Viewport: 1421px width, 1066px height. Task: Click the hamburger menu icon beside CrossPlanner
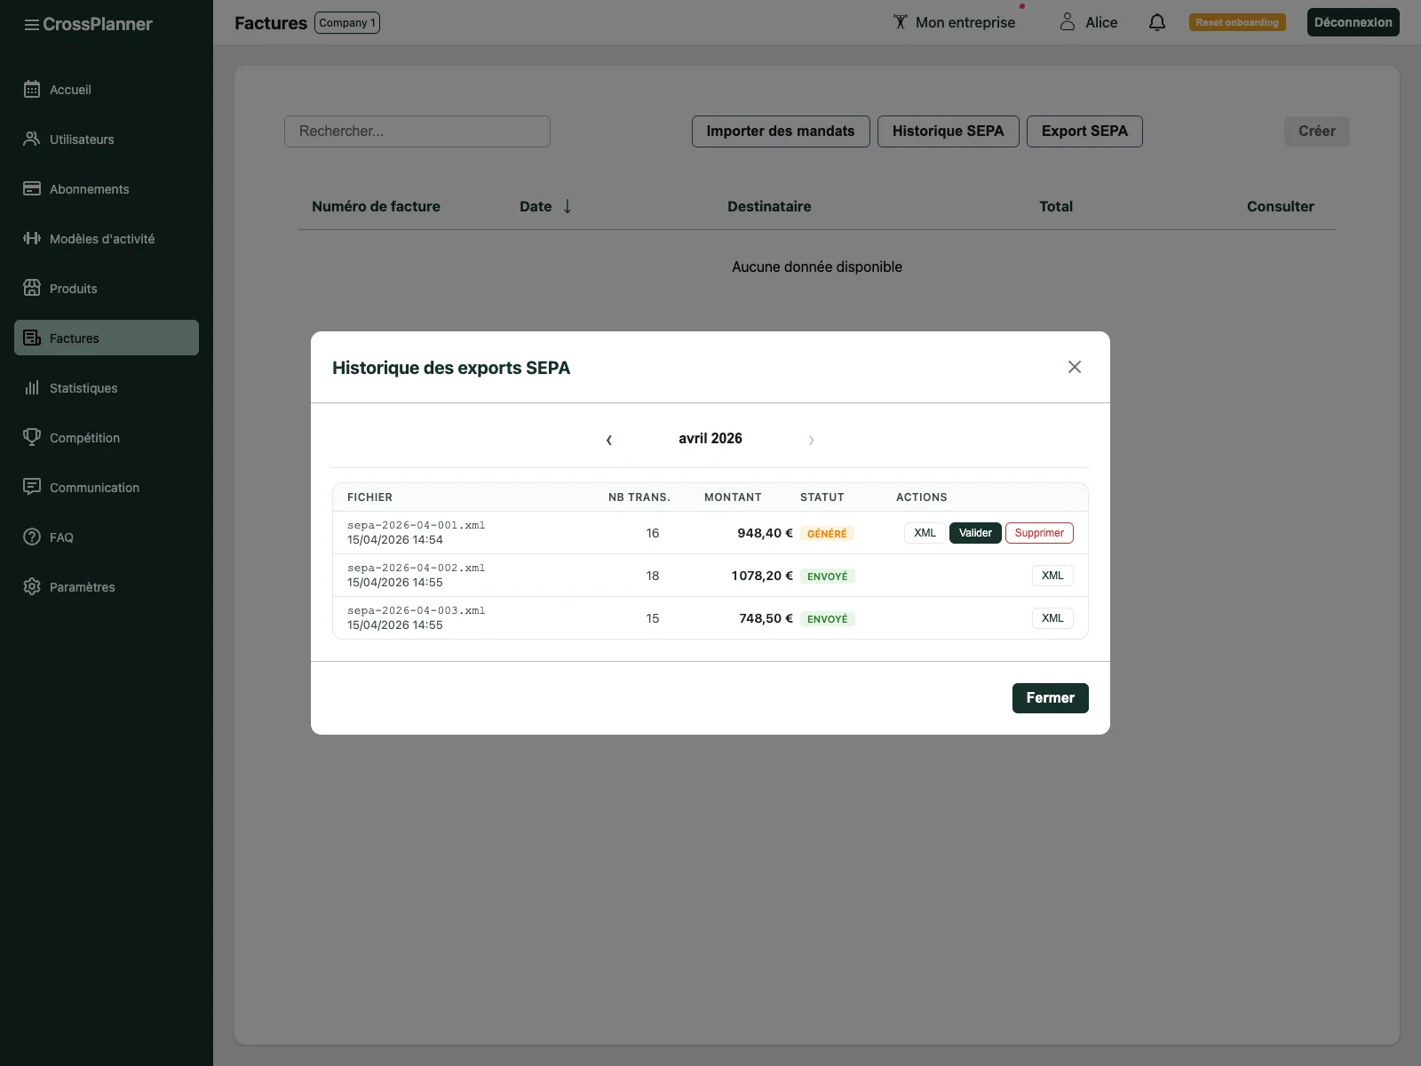(31, 25)
